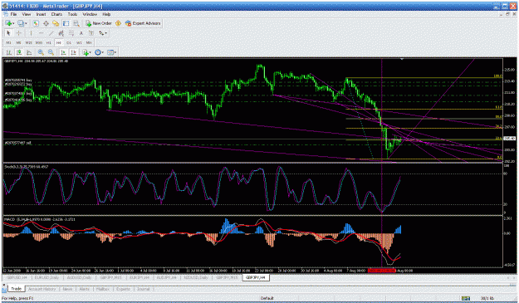Open the View menu
The width and height of the screenshot is (519, 303).
26,14
